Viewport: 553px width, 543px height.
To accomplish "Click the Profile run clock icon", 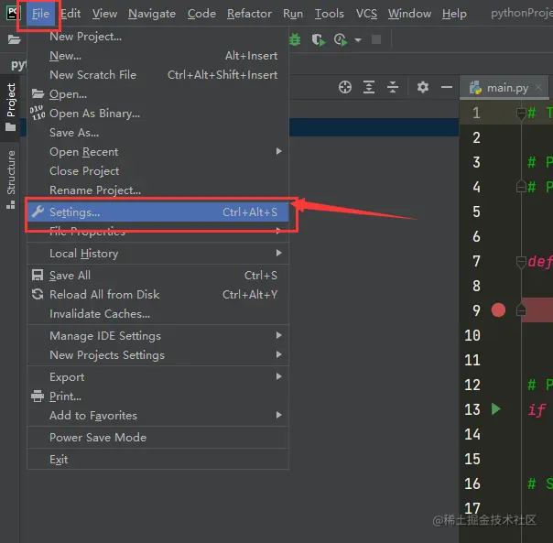I will [341, 39].
